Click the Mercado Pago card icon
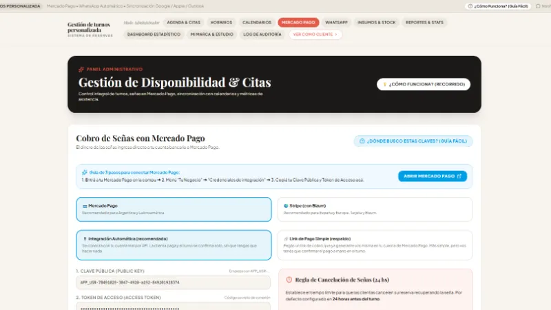The width and height of the screenshot is (551, 310). [x=85, y=206]
